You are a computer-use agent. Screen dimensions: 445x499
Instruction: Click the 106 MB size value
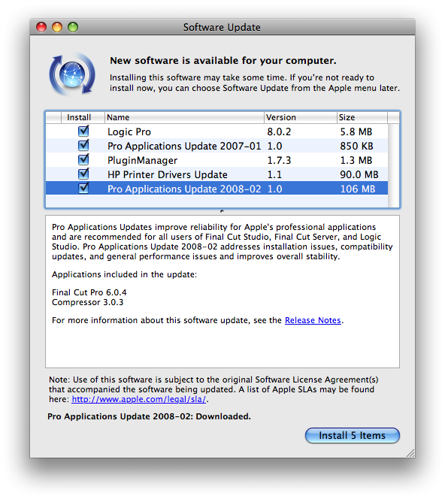358,189
